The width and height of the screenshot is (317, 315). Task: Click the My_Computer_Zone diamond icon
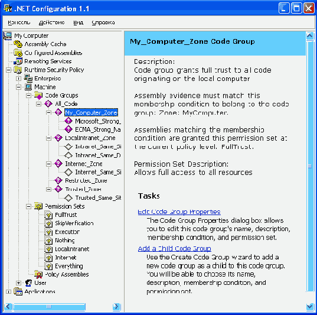pos(58,112)
